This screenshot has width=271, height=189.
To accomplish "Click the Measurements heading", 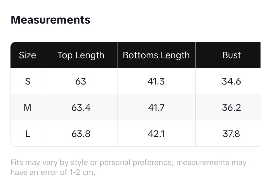I will coord(50,20).
